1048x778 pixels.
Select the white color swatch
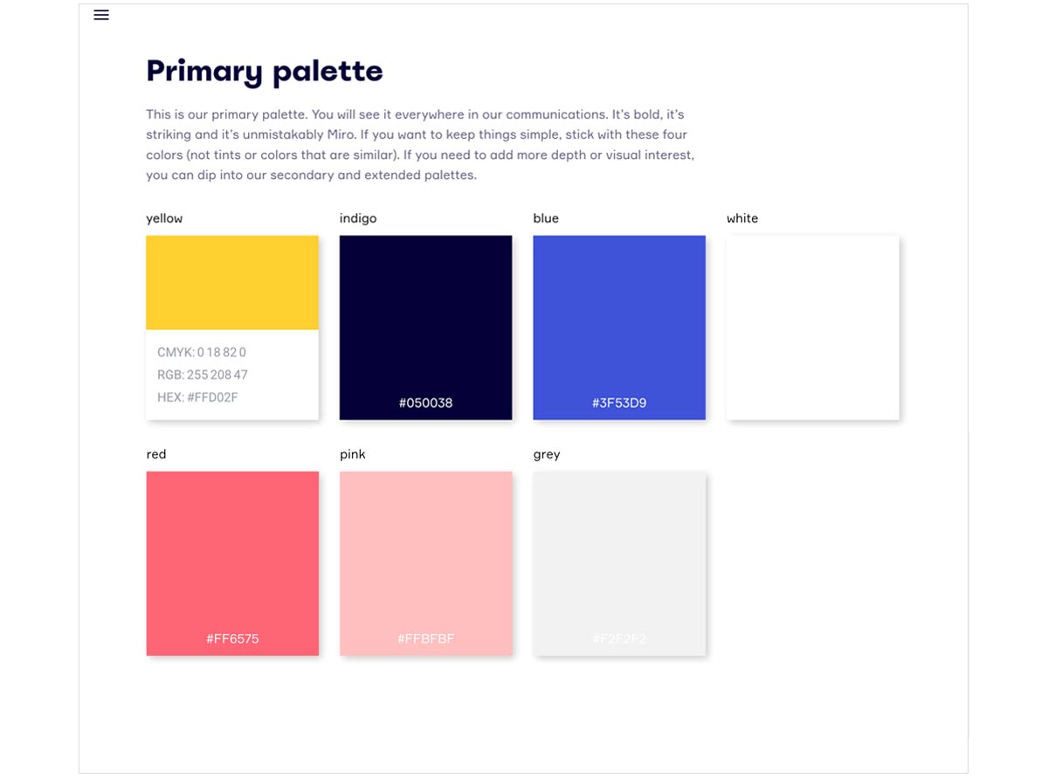pyautogui.click(x=813, y=327)
